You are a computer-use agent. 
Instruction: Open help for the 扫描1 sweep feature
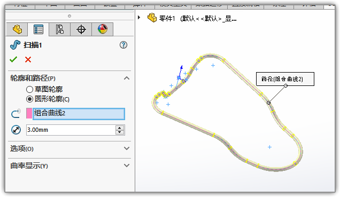coord(123,45)
